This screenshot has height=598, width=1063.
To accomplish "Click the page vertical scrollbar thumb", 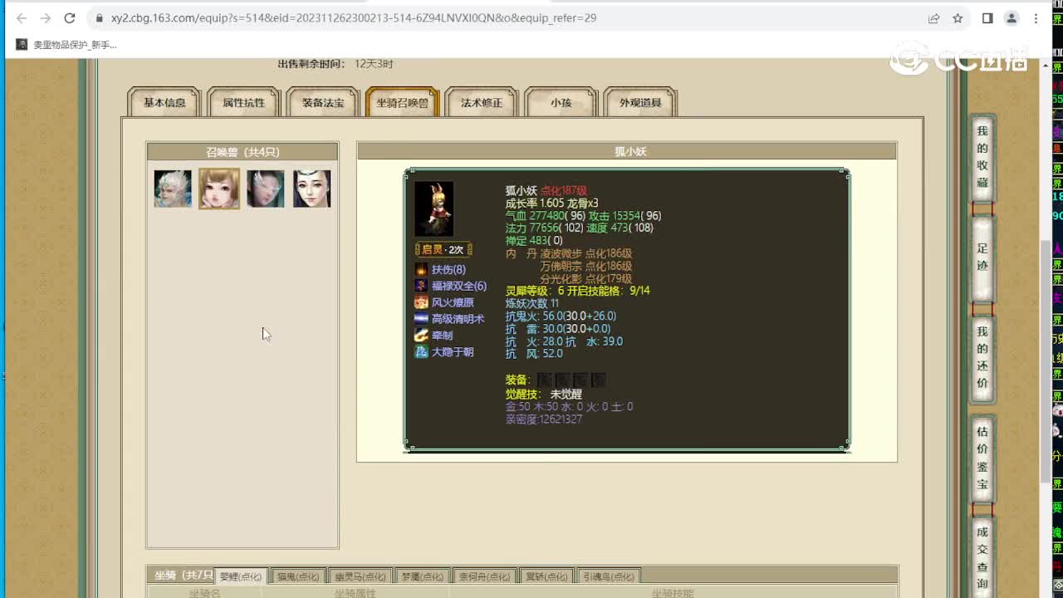I will (x=1046, y=361).
